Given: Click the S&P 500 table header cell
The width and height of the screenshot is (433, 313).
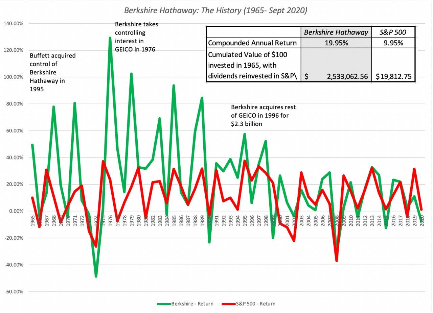Looking at the screenshot, I should click(x=393, y=32).
